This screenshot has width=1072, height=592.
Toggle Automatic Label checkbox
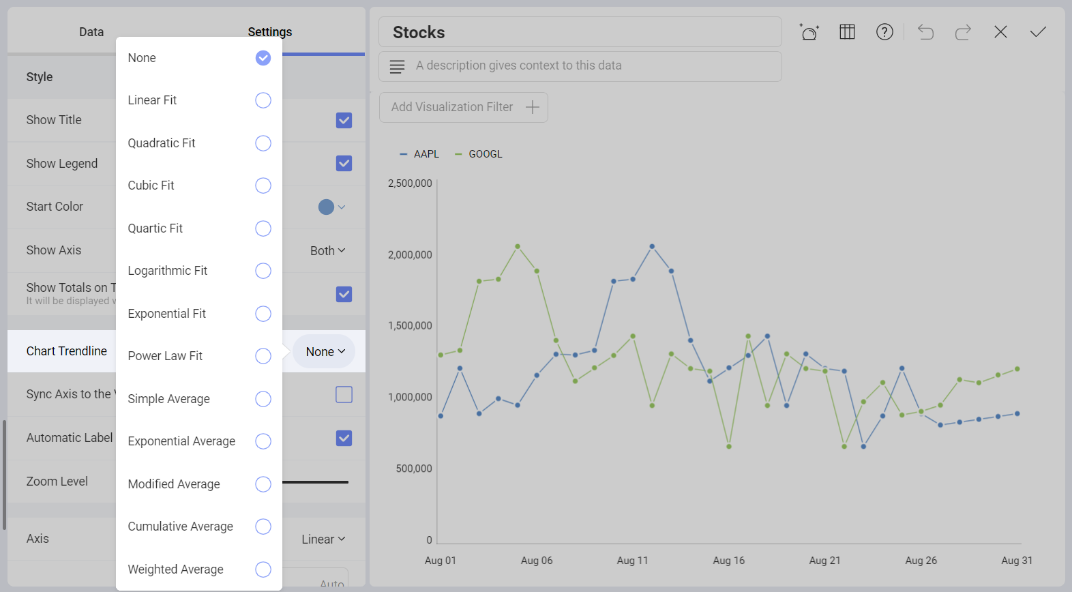pos(344,439)
